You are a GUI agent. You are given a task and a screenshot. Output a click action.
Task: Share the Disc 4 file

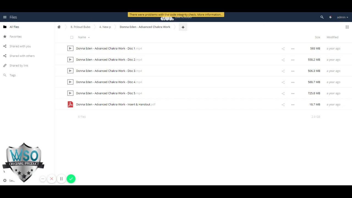click(283, 82)
